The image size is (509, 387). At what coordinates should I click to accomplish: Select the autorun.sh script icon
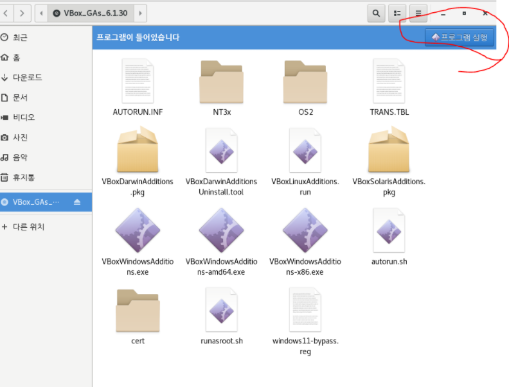[389, 230]
